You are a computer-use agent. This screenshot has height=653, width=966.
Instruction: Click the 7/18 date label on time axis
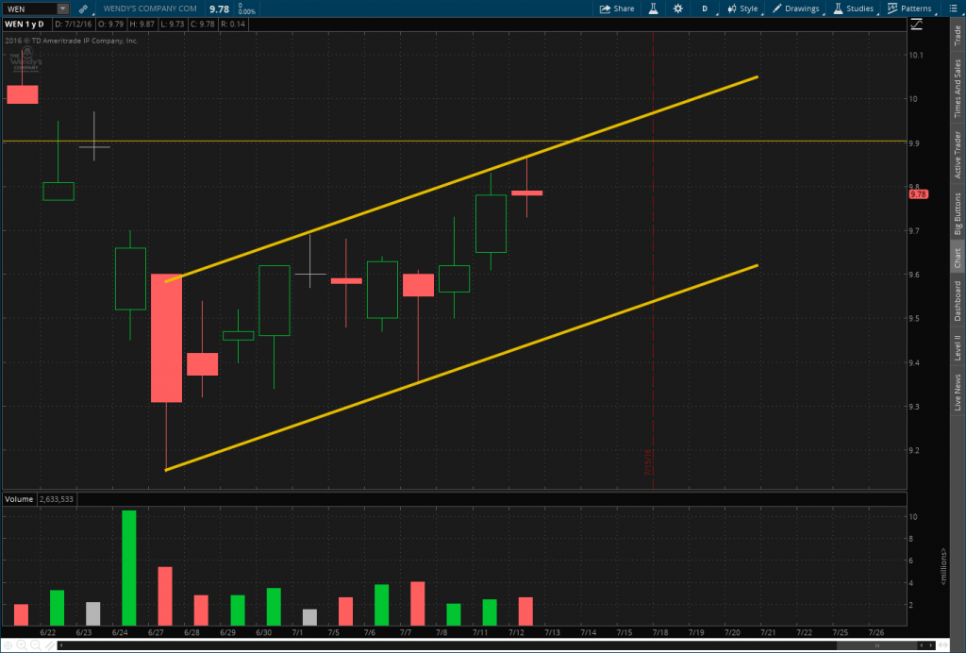click(660, 632)
